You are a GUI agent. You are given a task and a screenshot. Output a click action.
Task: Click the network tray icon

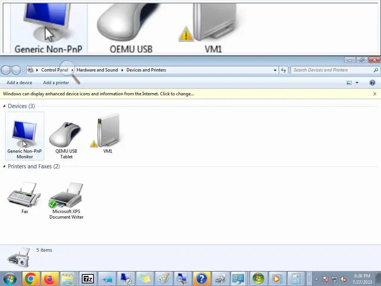[334, 279]
